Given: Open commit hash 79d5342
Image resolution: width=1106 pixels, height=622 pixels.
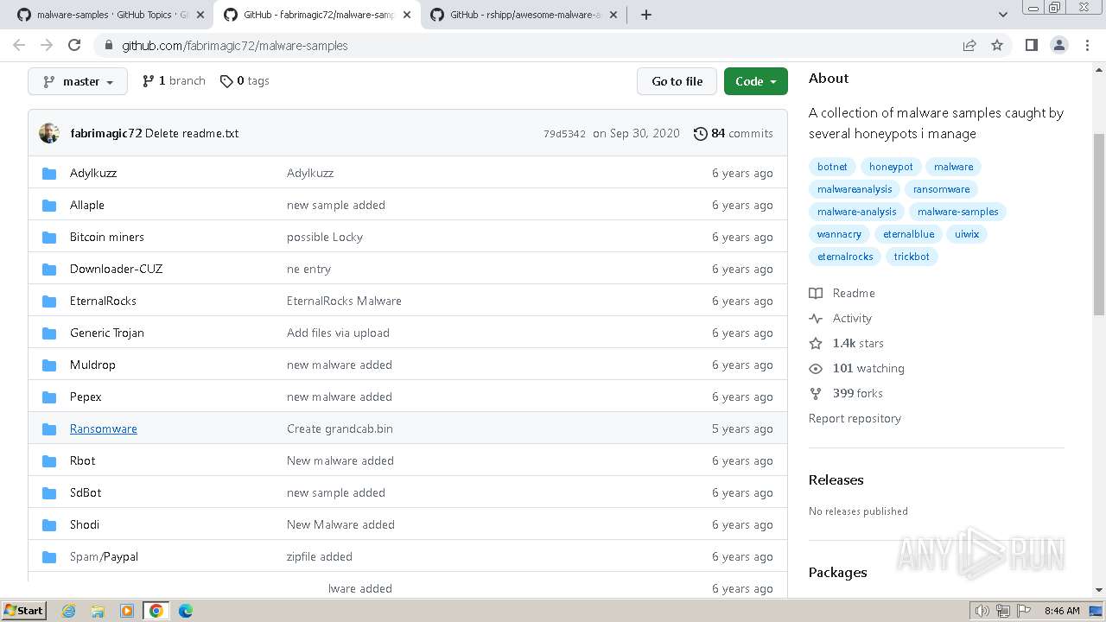Looking at the screenshot, I should click(x=564, y=134).
